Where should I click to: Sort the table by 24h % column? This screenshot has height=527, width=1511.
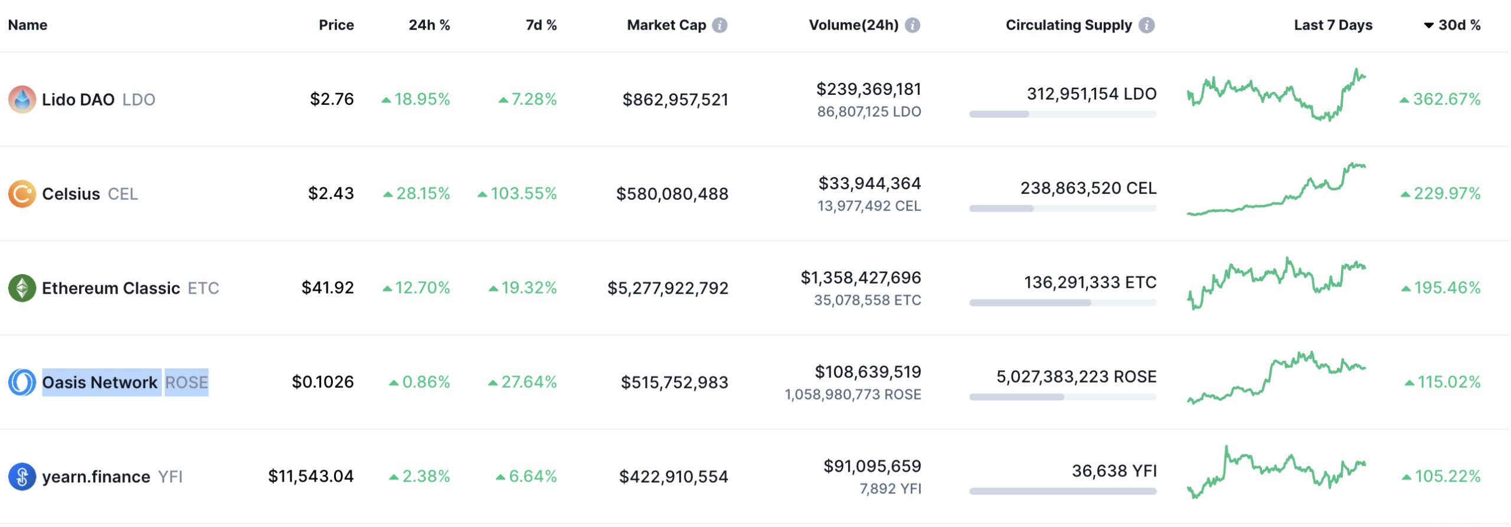point(429,25)
